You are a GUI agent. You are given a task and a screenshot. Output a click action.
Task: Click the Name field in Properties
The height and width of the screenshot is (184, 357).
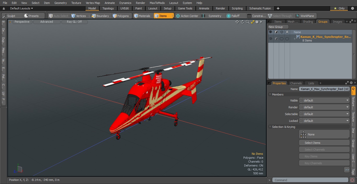(324, 89)
